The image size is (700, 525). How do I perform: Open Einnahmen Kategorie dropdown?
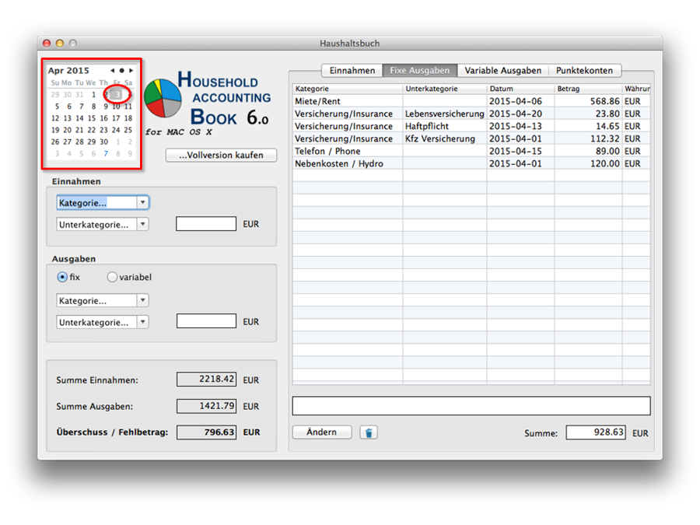102,202
